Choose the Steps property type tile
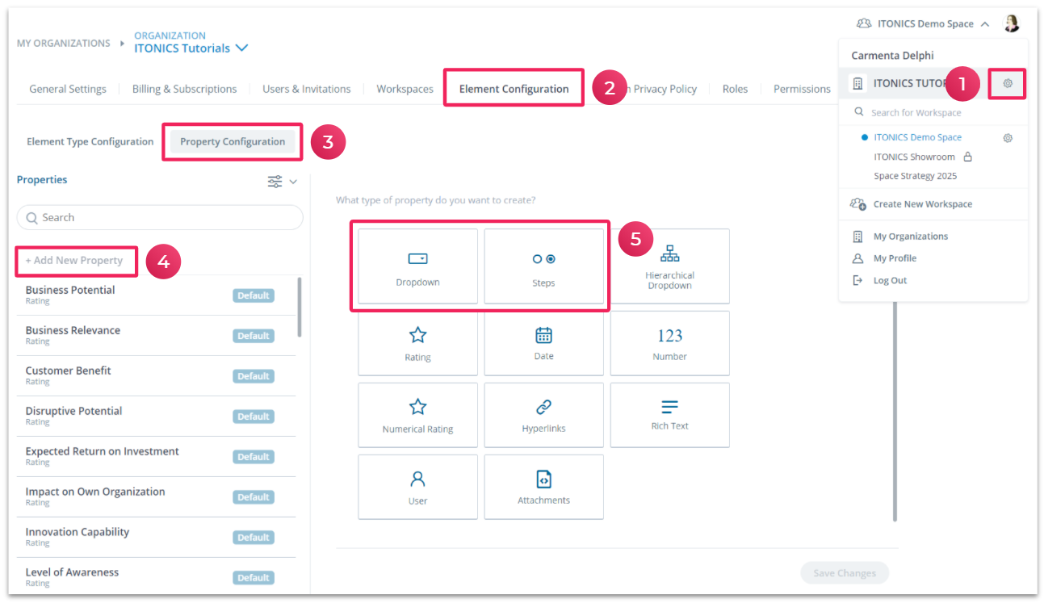Viewport: 1044px width, 603px height. click(543, 266)
